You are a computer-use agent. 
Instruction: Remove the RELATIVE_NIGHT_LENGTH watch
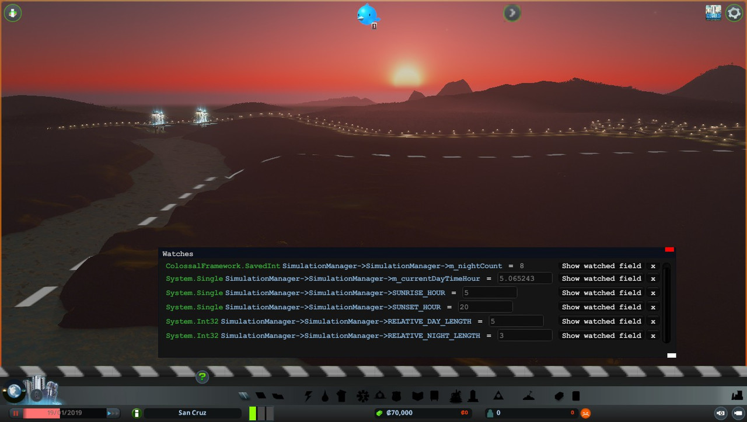[x=653, y=336]
